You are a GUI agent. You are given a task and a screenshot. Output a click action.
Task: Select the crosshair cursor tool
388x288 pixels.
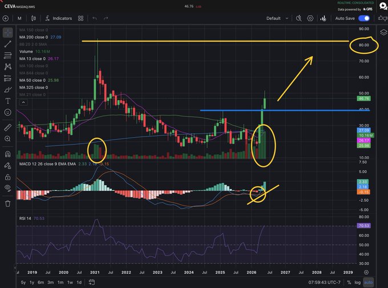coord(7,33)
